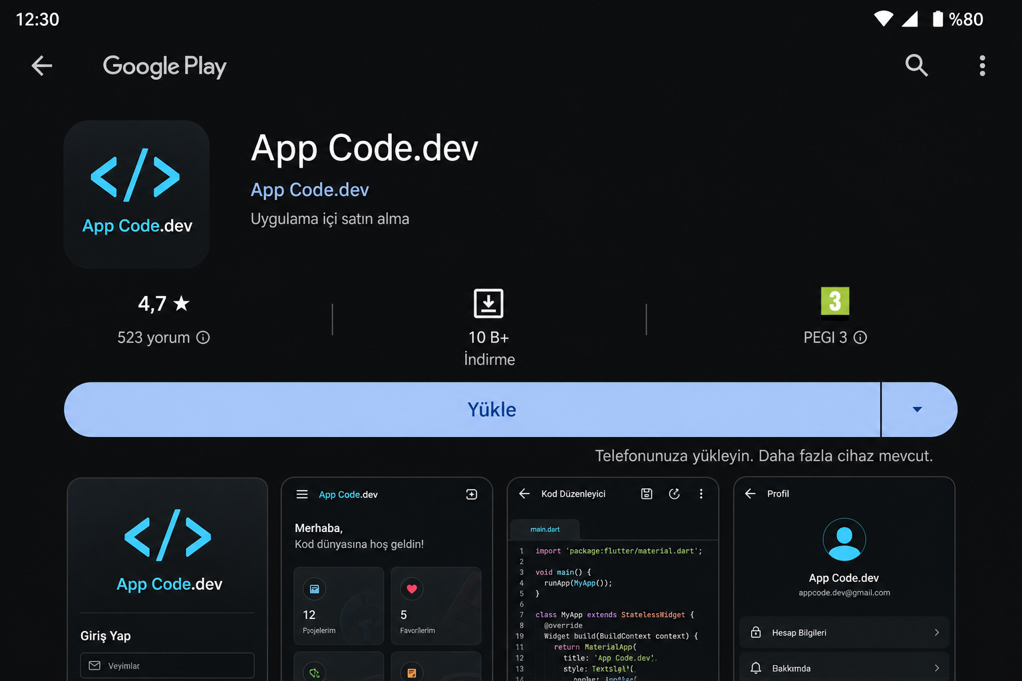Open the three-dot overflow menu
The height and width of the screenshot is (681, 1022).
pos(982,65)
